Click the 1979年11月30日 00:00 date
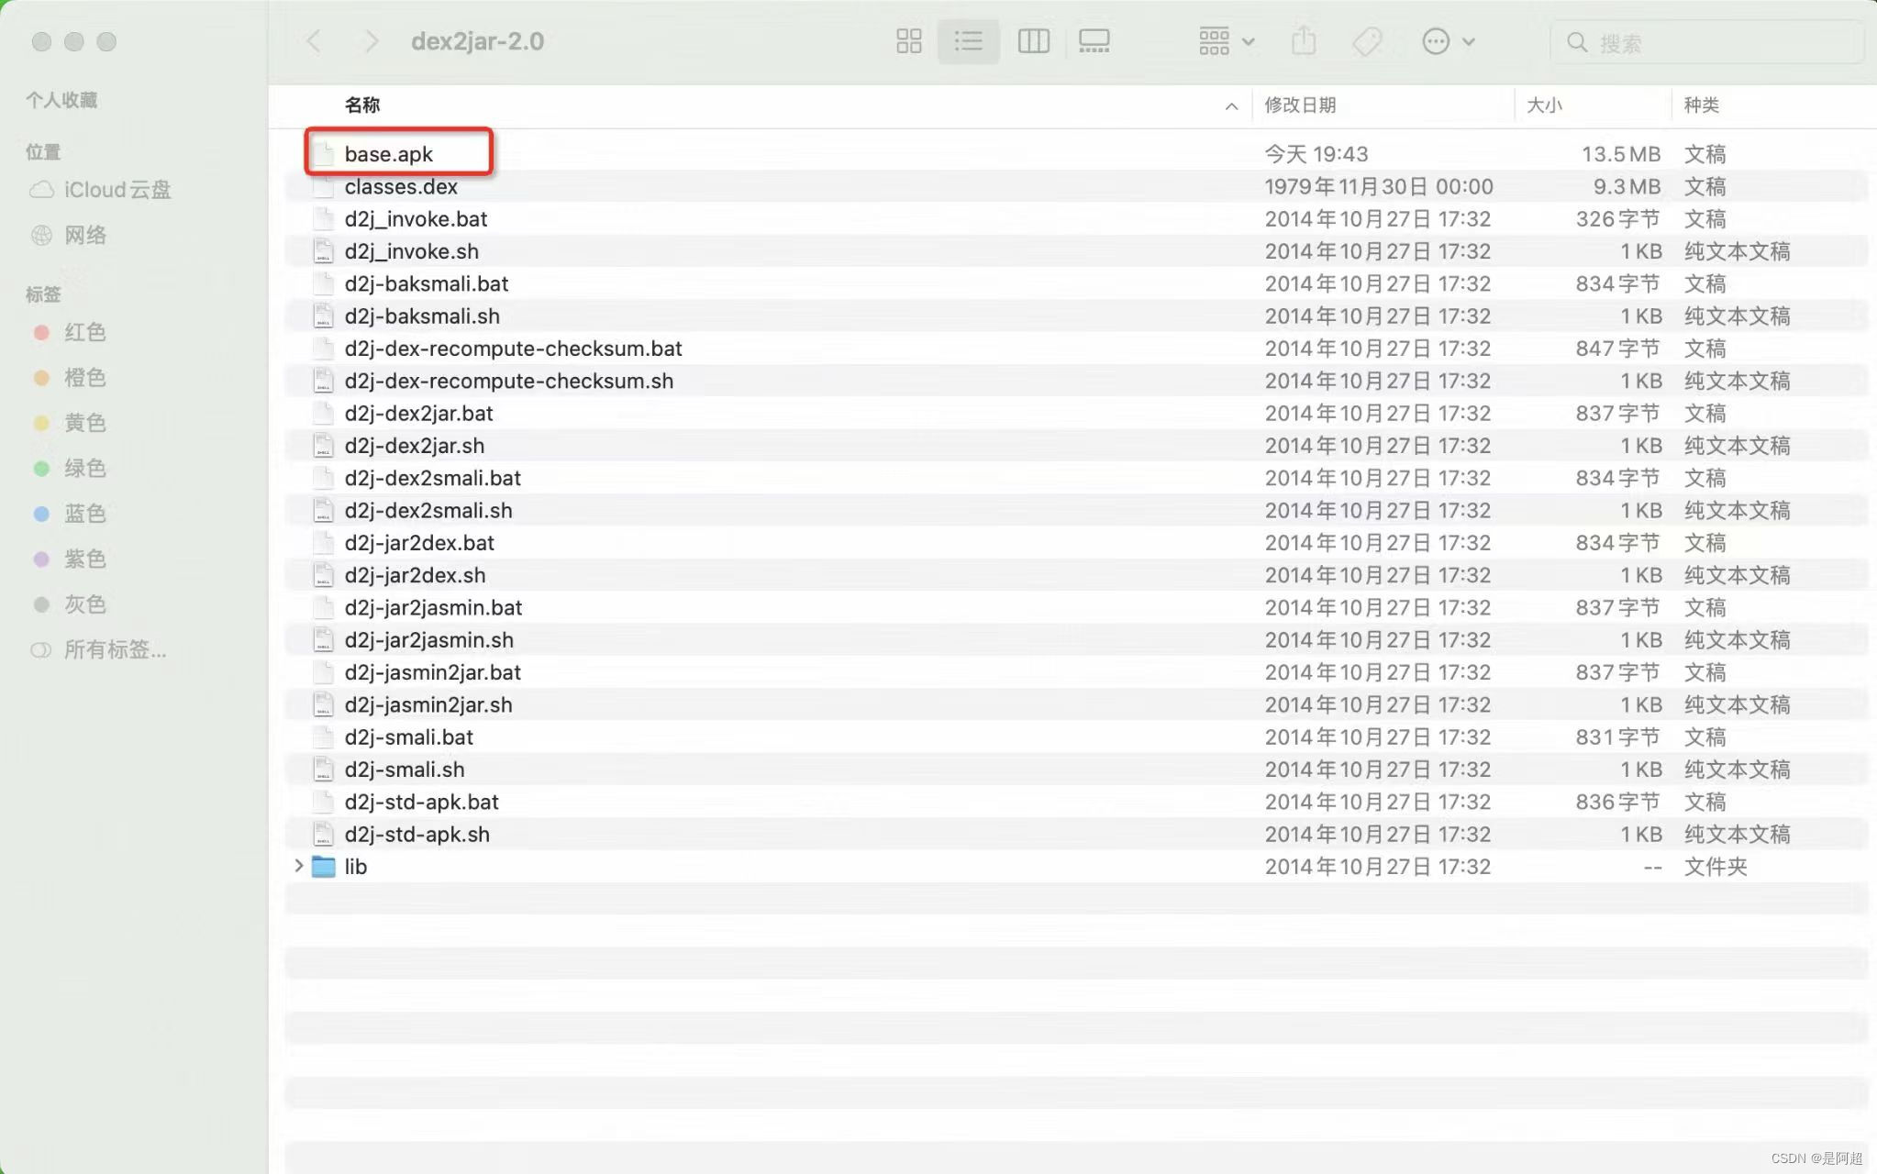 1379,186
